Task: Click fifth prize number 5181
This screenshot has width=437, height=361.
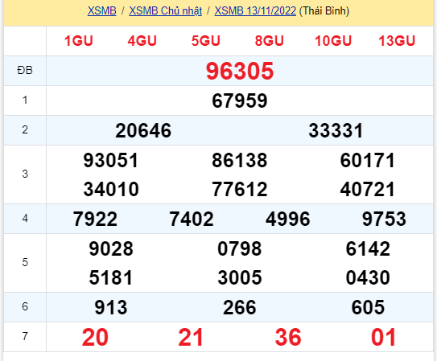Action: coord(111,277)
